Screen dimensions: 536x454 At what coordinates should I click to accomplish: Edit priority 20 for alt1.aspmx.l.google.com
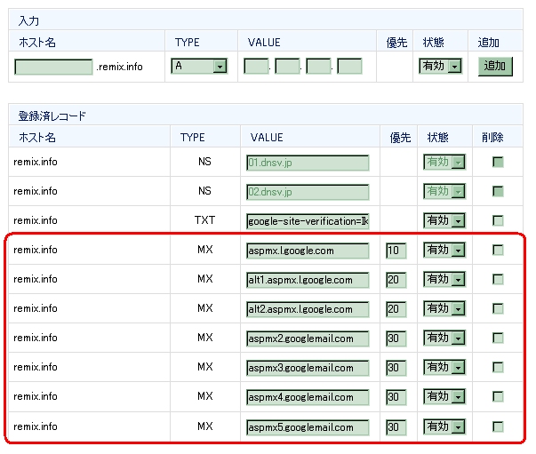tap(396, 280)
